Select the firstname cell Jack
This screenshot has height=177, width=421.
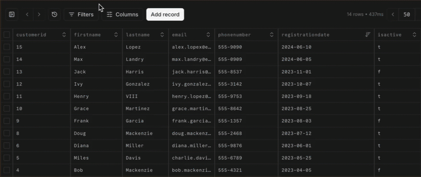[97, 72]
